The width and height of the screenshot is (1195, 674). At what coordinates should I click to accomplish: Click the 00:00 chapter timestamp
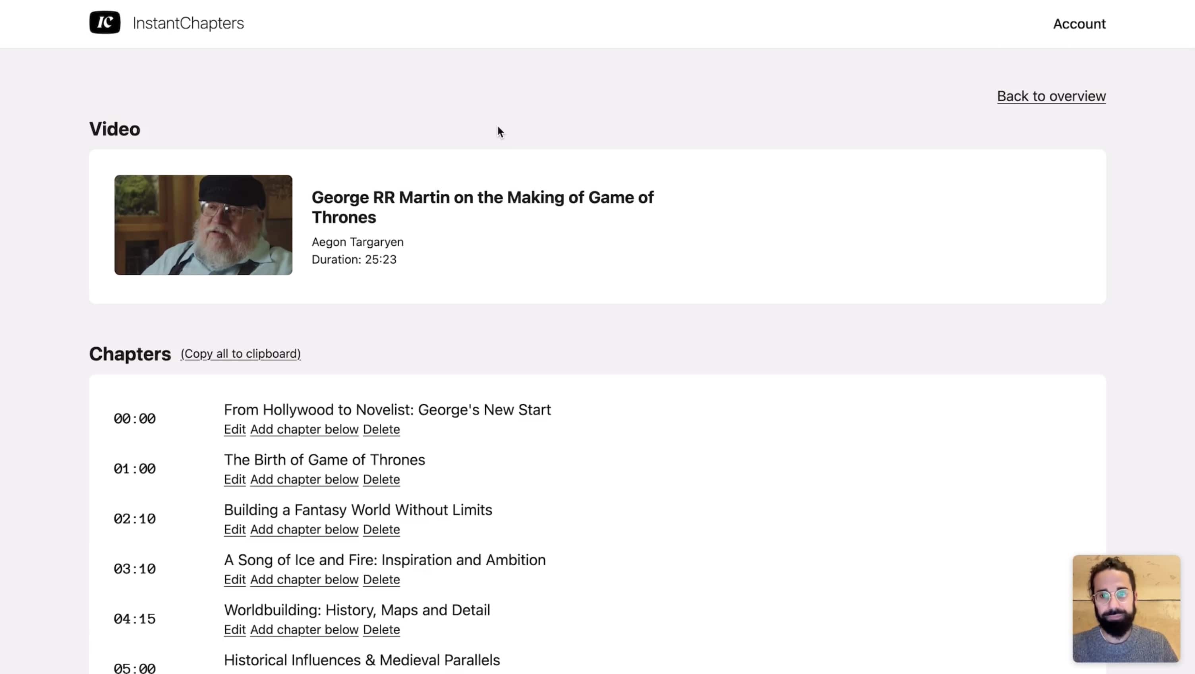tap(135, 419)
